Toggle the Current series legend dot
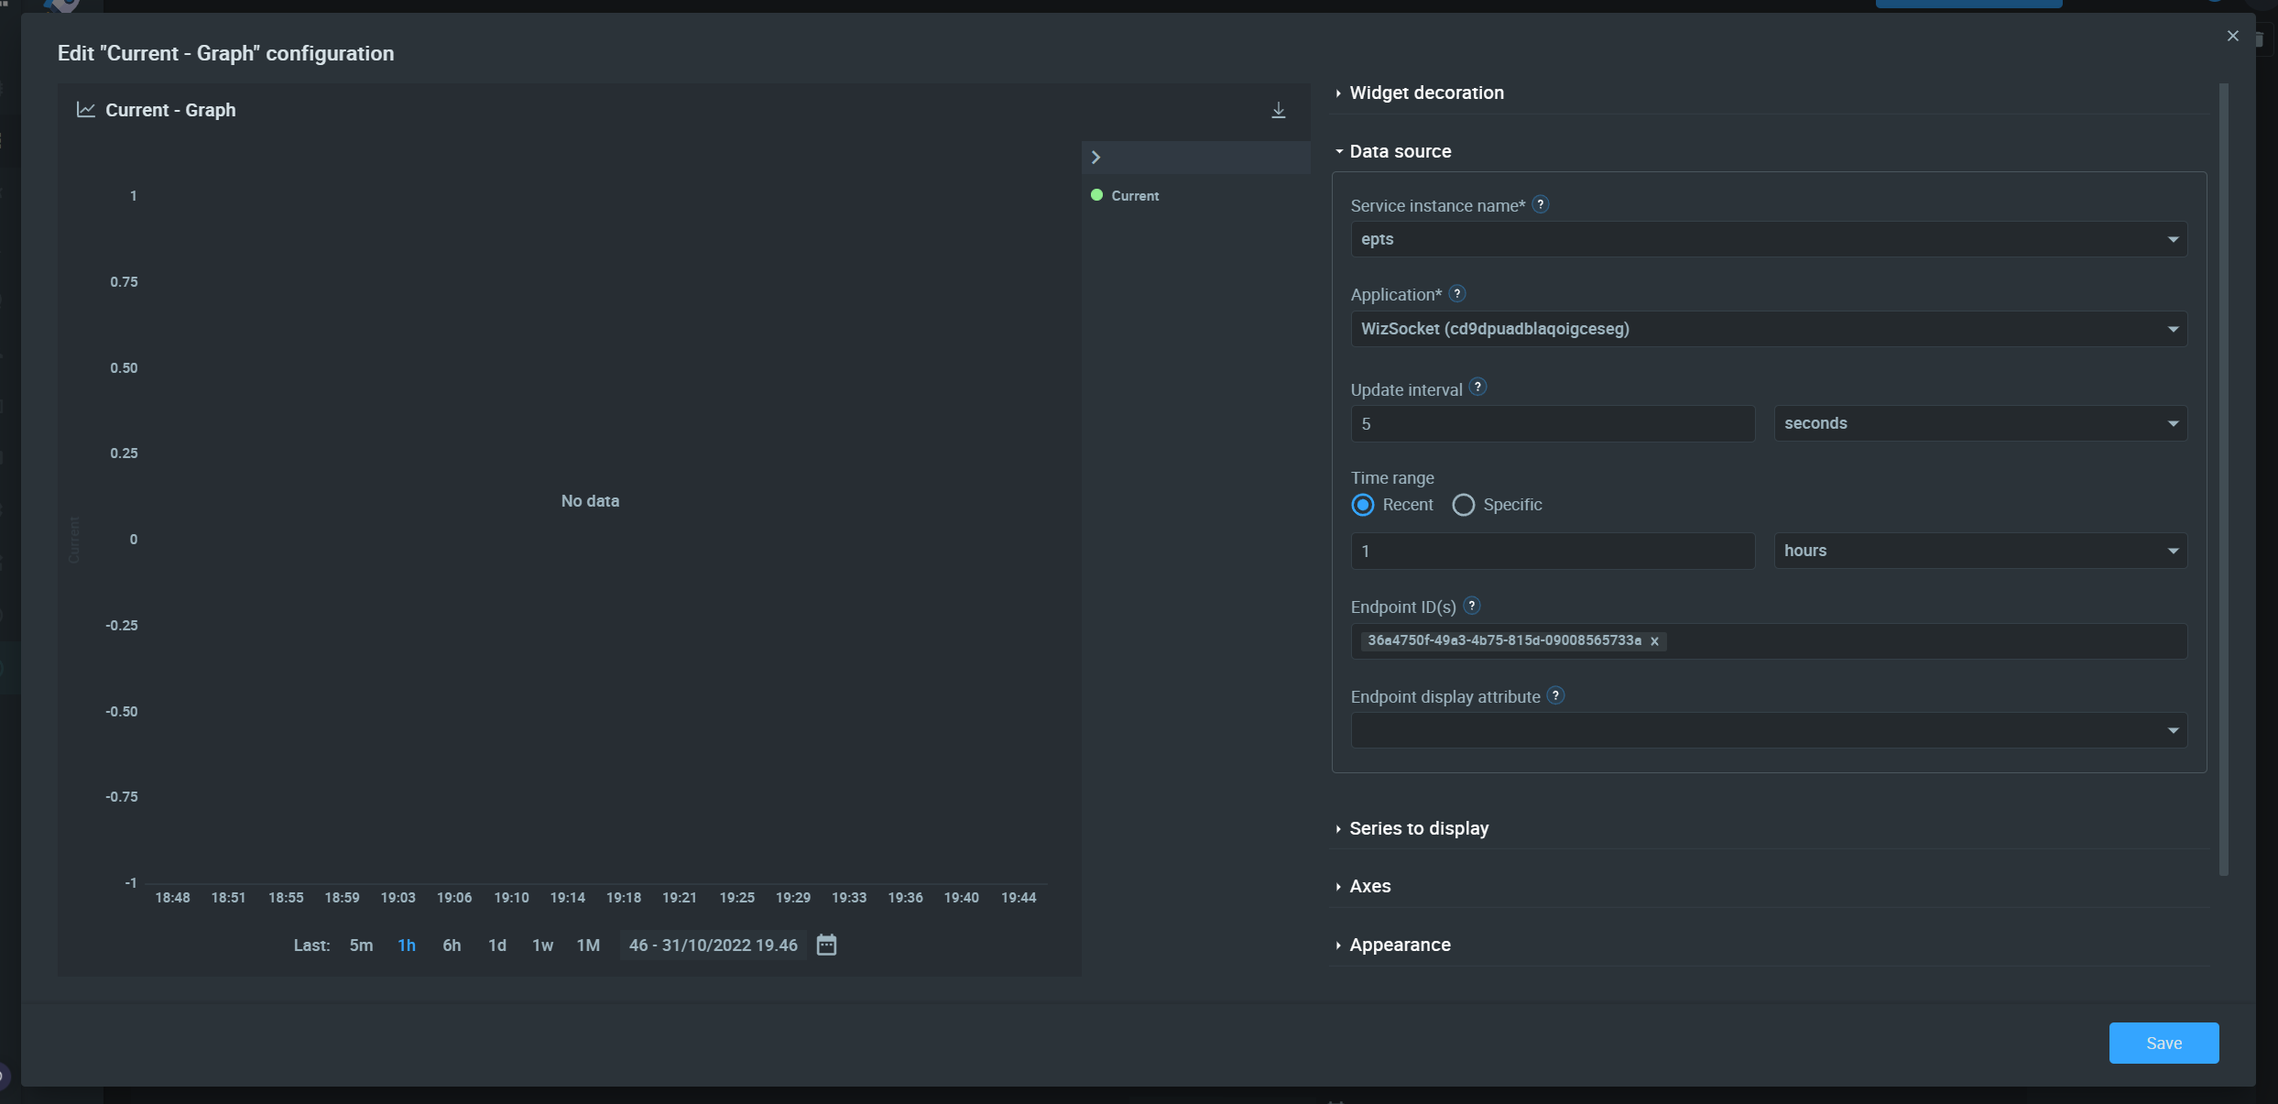The height and width of the screenshot is (1104, 2278). pos(1096,195)
